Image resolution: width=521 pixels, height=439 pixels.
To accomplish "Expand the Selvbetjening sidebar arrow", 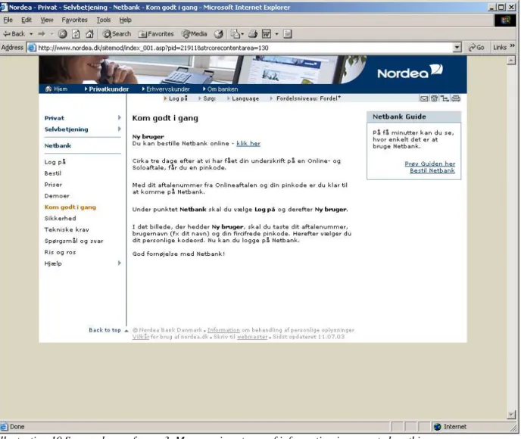I will (120, 129).
